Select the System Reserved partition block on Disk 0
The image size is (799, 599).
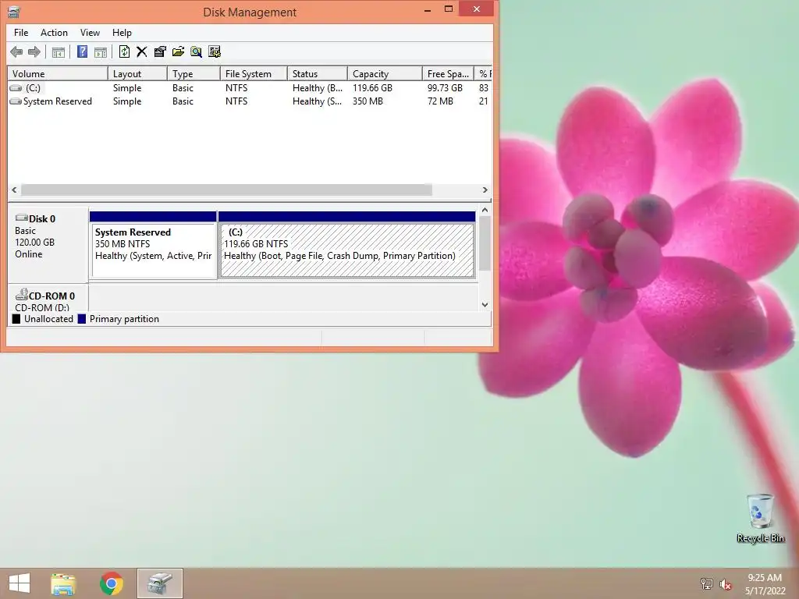click(153, 245)
